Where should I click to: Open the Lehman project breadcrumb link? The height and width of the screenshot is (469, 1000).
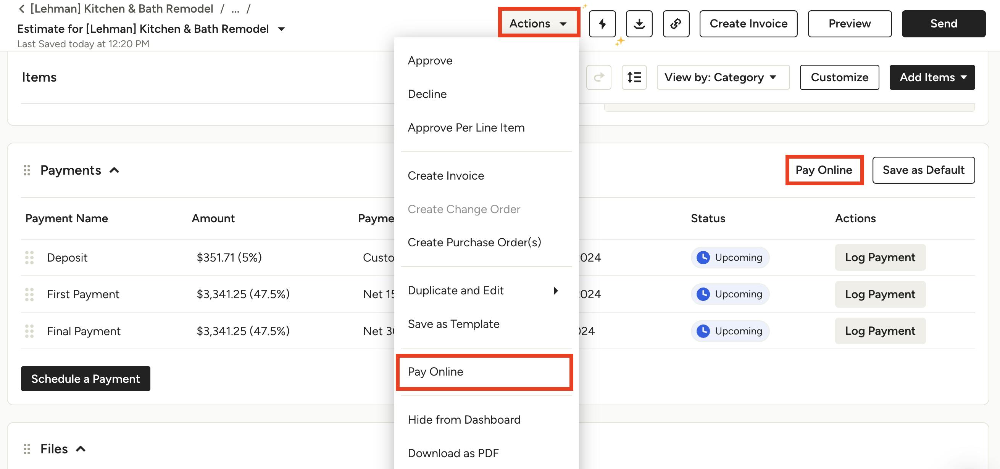click(x=122, y=8)
